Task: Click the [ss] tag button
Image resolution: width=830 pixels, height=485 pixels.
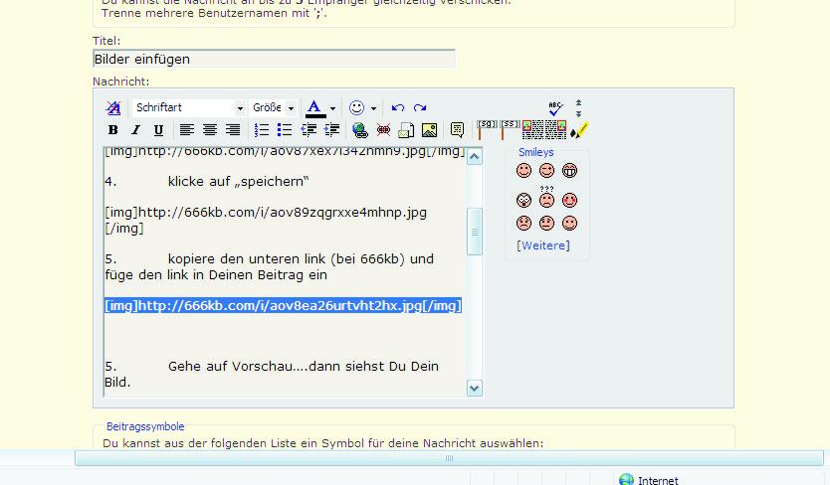Action: [x=510, y=130]
